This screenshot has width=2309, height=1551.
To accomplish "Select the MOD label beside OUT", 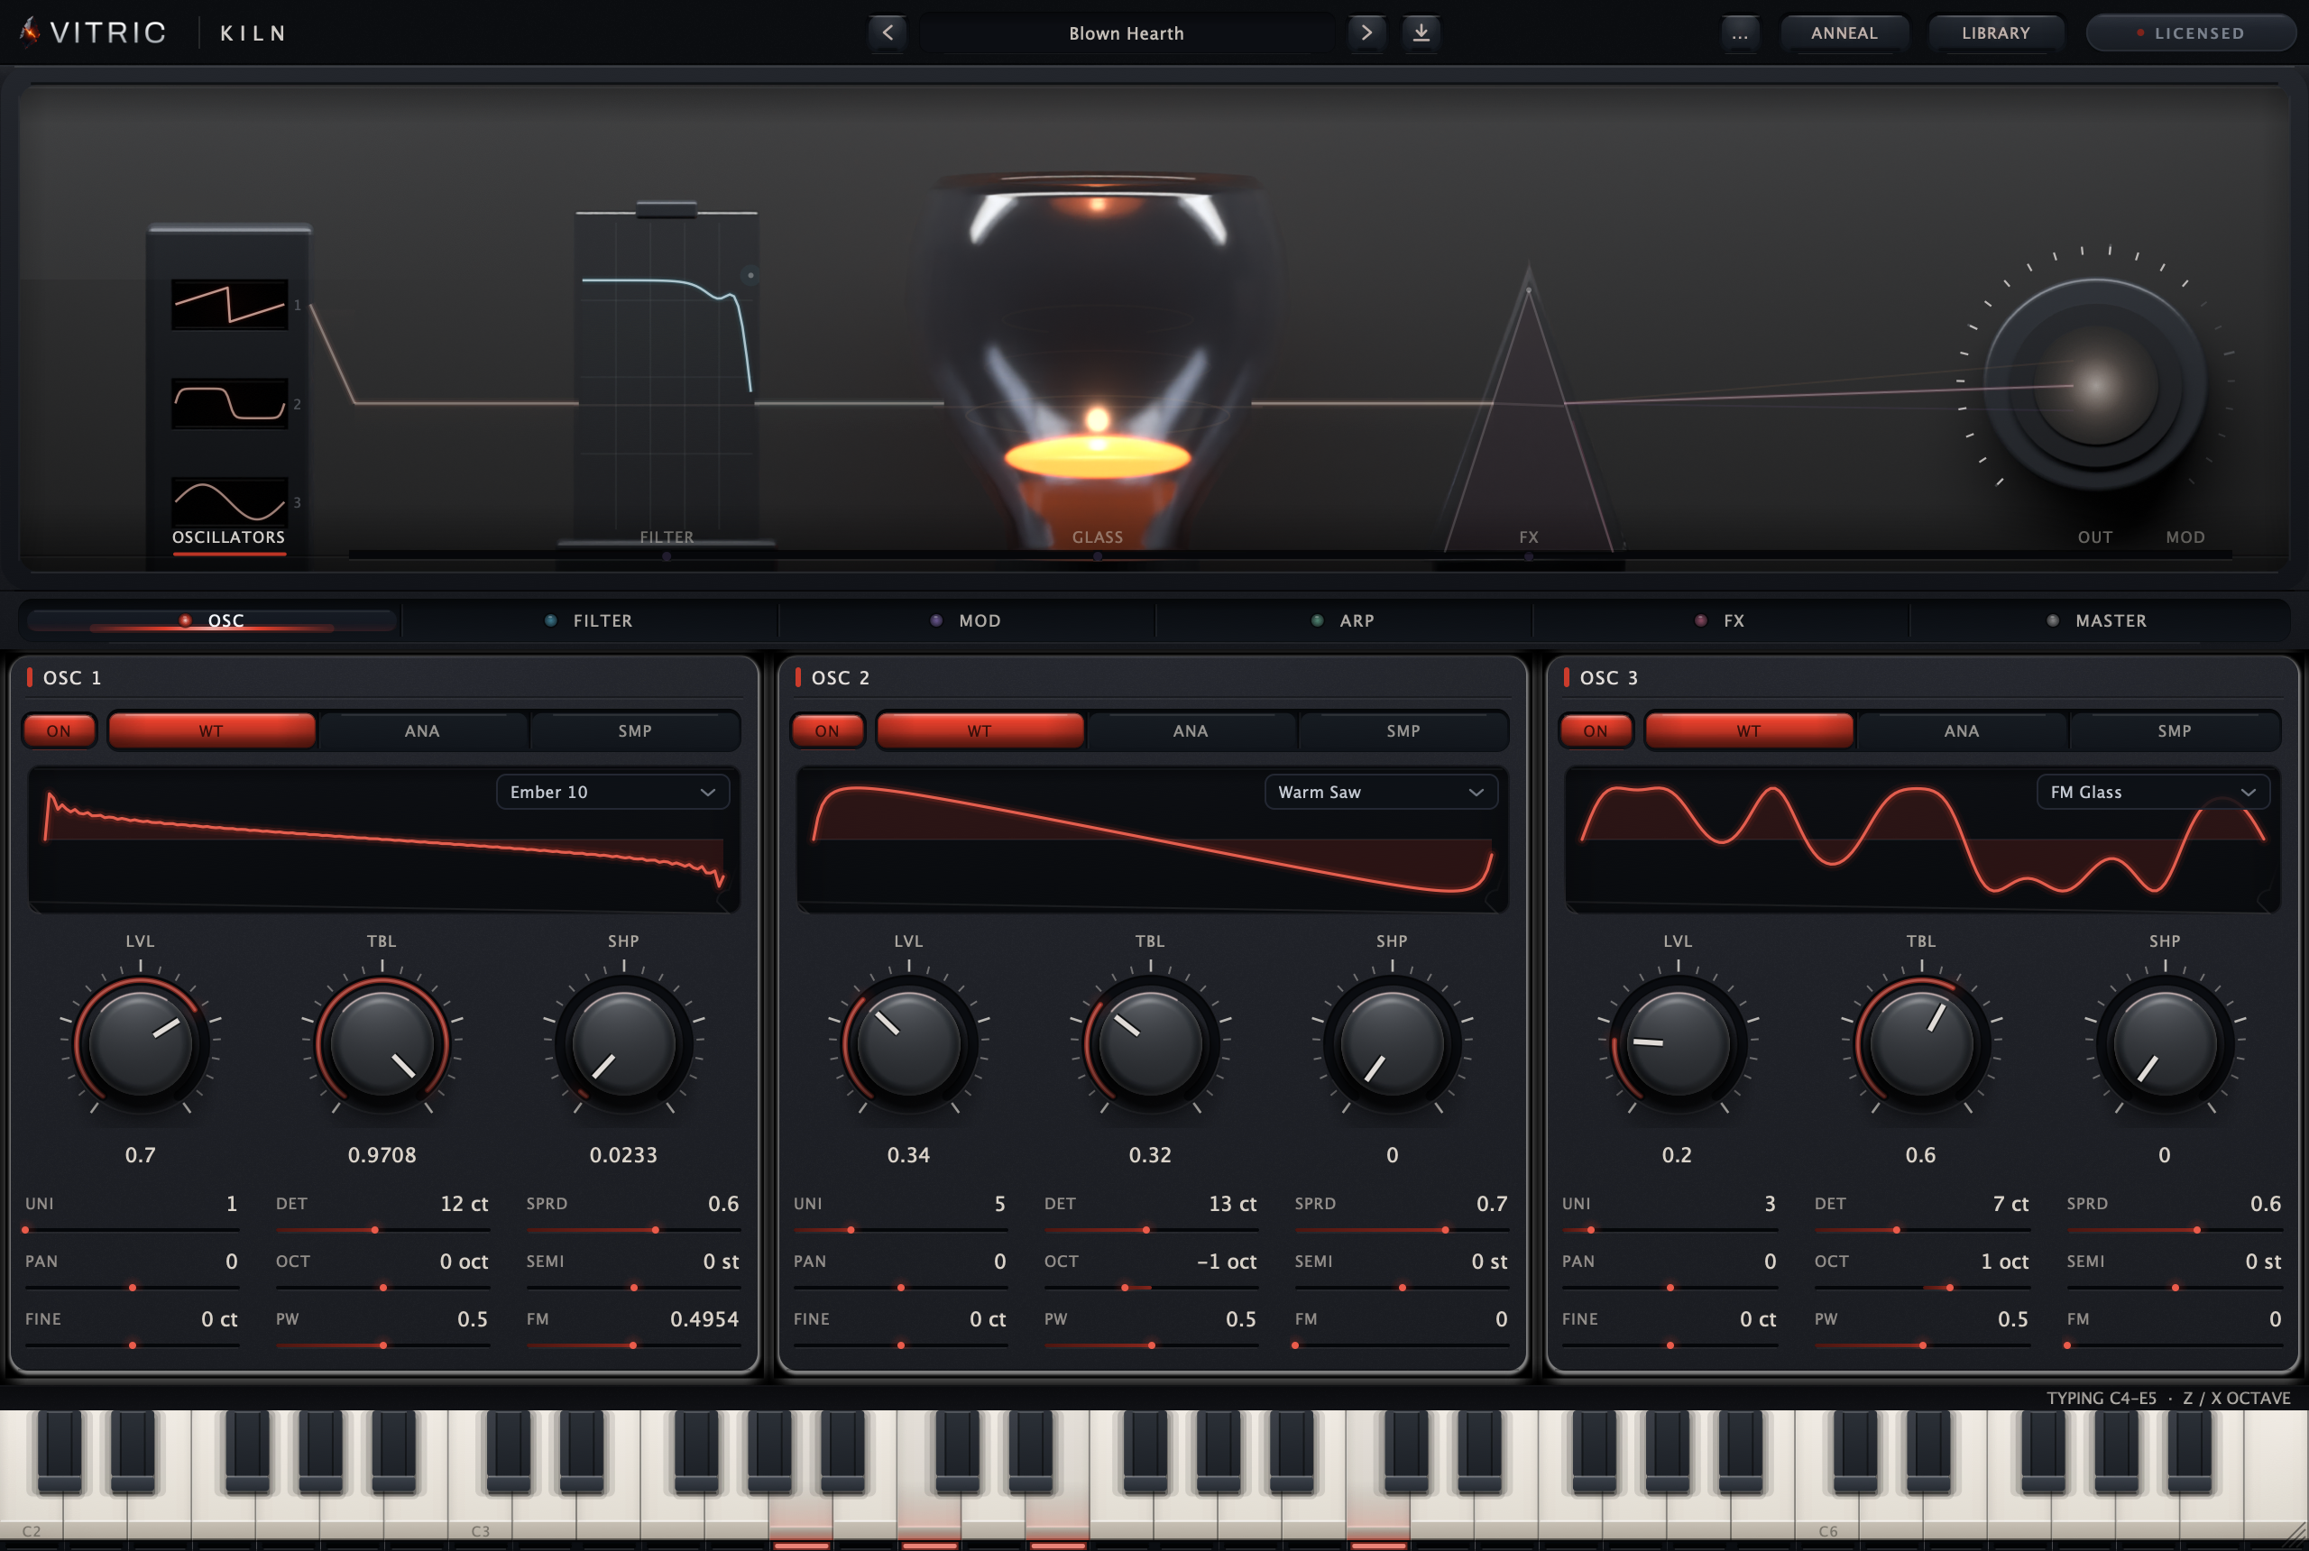I will pos(2185,537).
